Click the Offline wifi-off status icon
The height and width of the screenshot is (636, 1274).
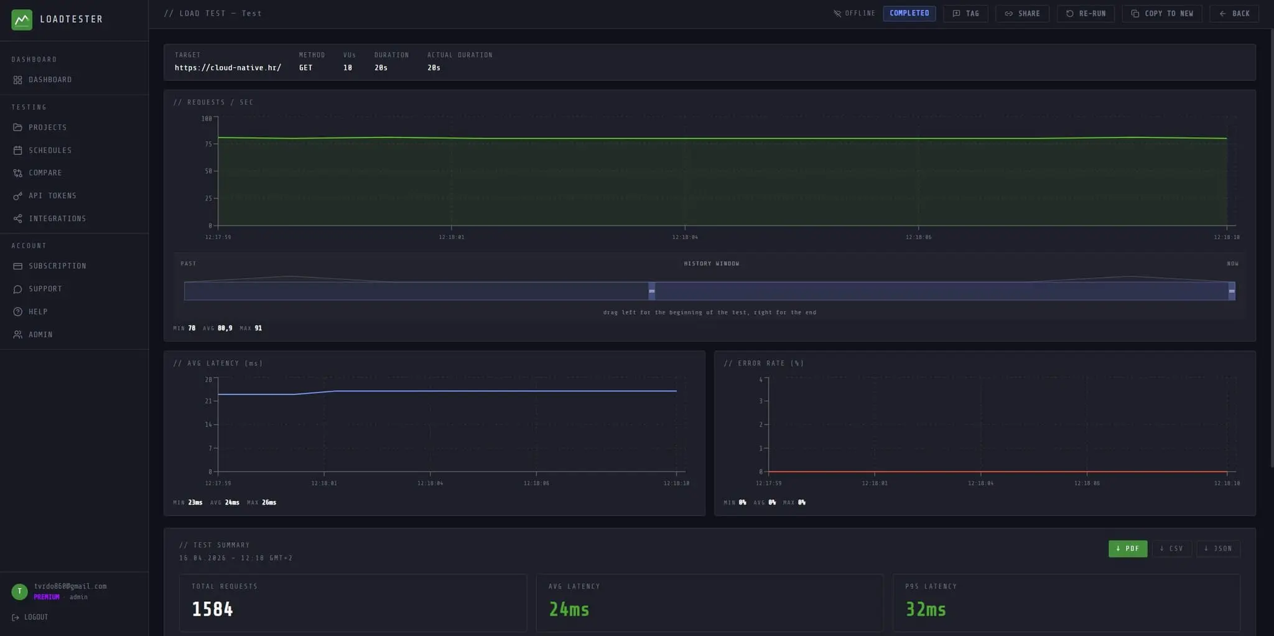(x=837, y=14)
